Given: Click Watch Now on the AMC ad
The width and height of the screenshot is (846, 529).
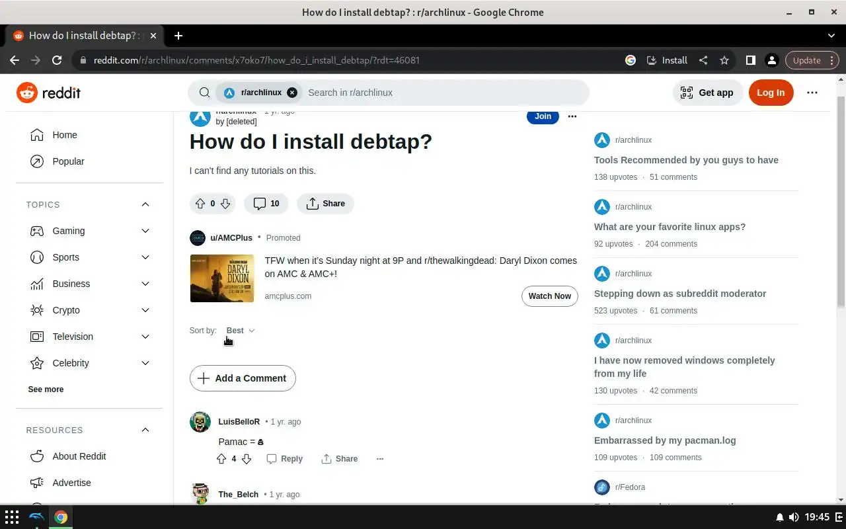Looking at the screenshot, I should tap(550, 296).
